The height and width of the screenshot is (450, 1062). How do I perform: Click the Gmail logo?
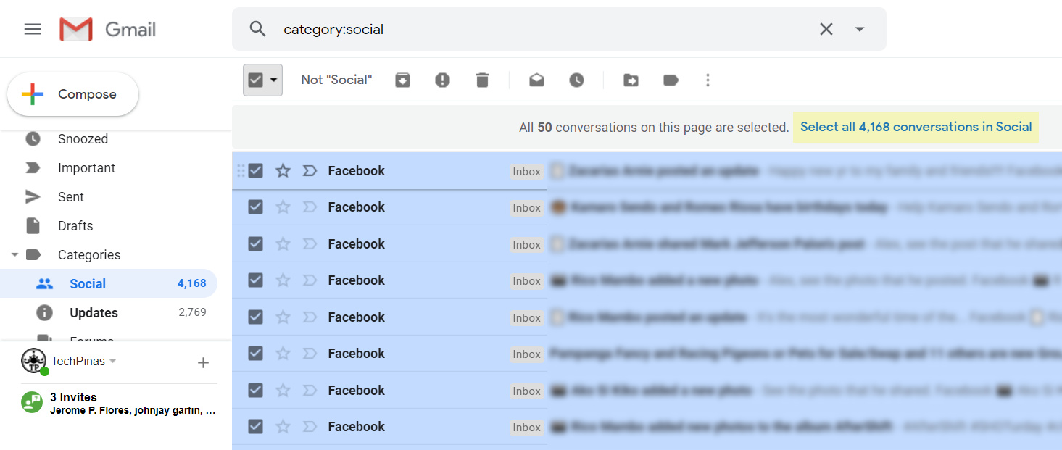107,29
